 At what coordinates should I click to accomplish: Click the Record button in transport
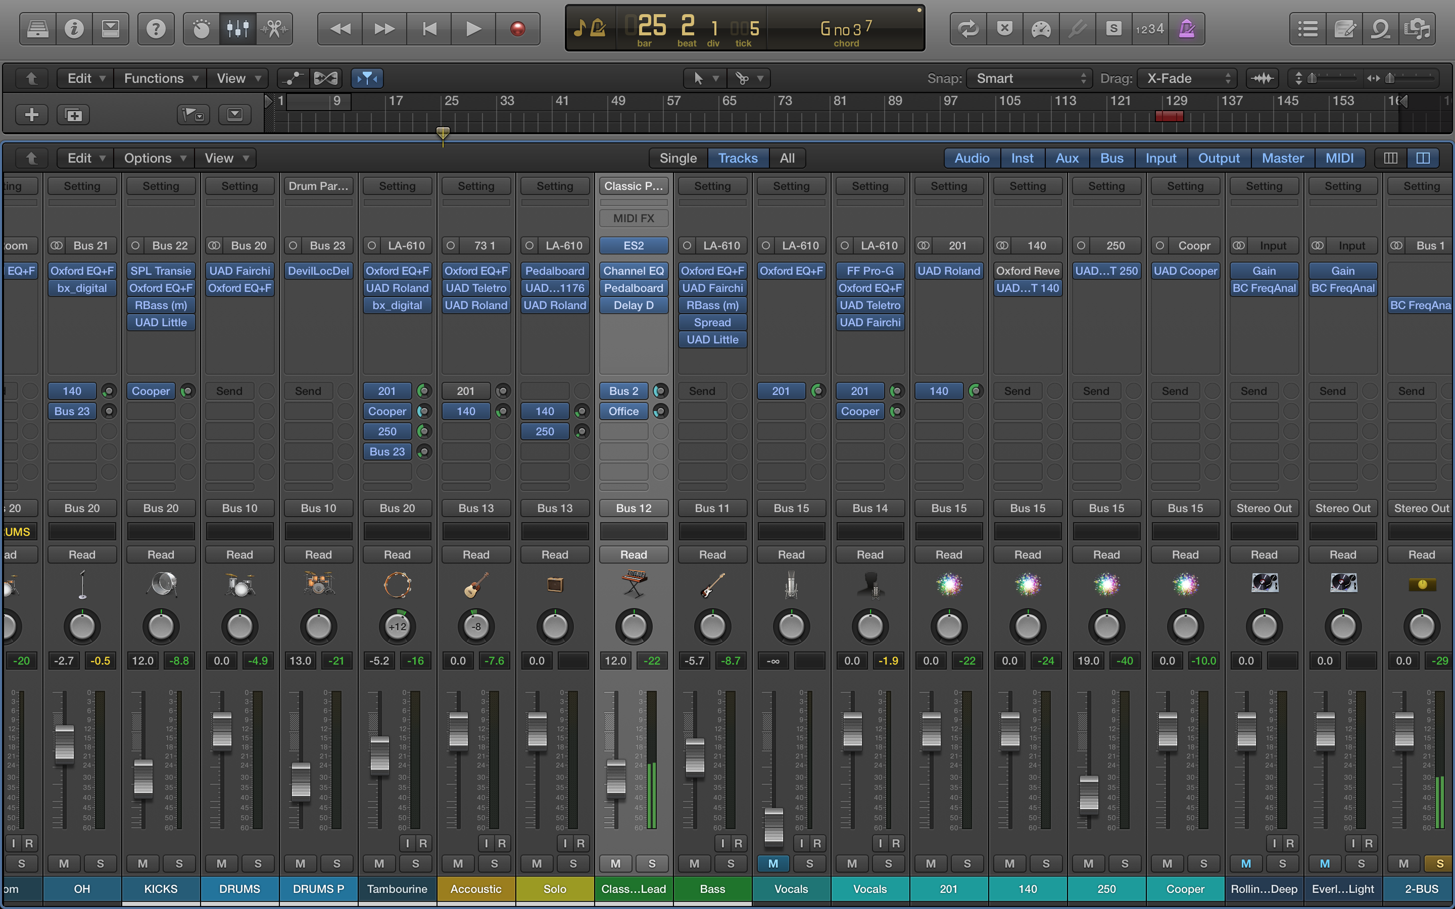pos(517,28)
